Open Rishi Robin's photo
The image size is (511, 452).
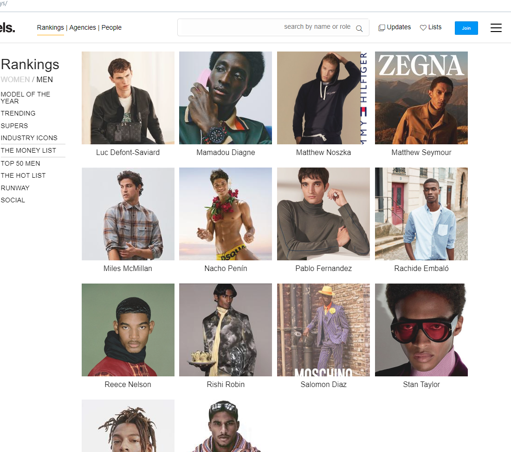[x=226, y=330]
